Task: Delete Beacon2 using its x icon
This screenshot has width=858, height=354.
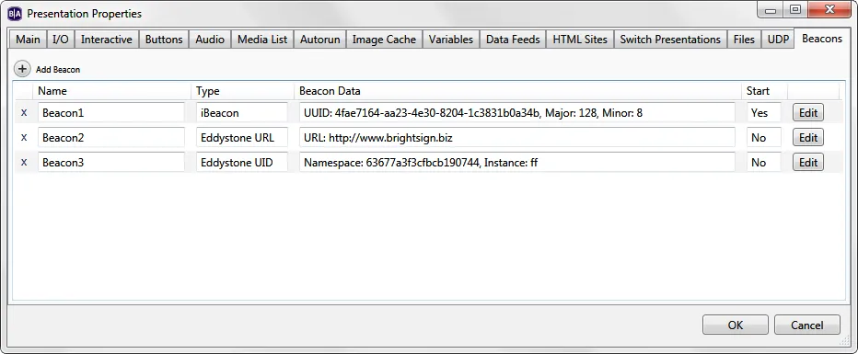Action: click(x=24, y=138)
